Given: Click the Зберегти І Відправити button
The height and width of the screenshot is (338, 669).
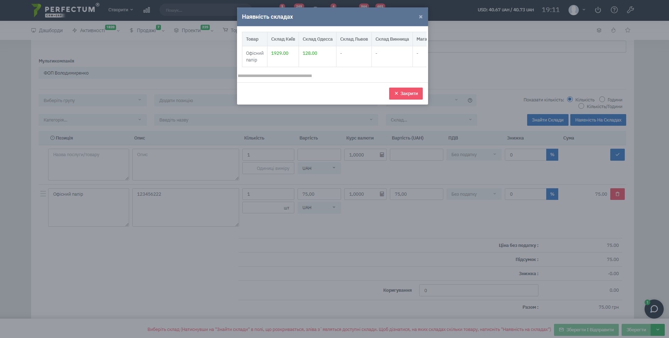Looking at the screenshot, I should [586, 330].
